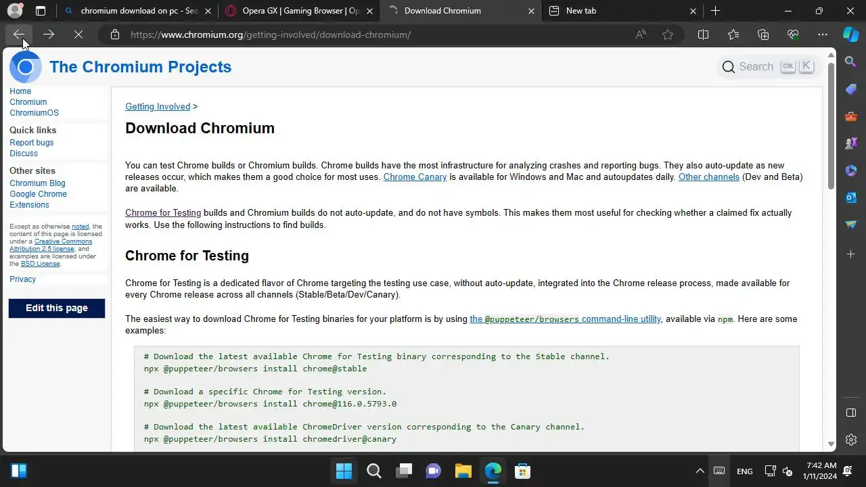Close the Opera GX tab
Image resolution: width=866 pixels, height=487 pixels.
369,11
